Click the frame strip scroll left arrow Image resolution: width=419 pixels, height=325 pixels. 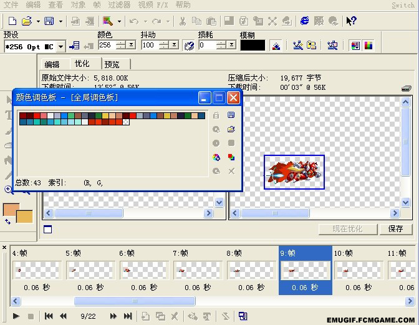15,301
